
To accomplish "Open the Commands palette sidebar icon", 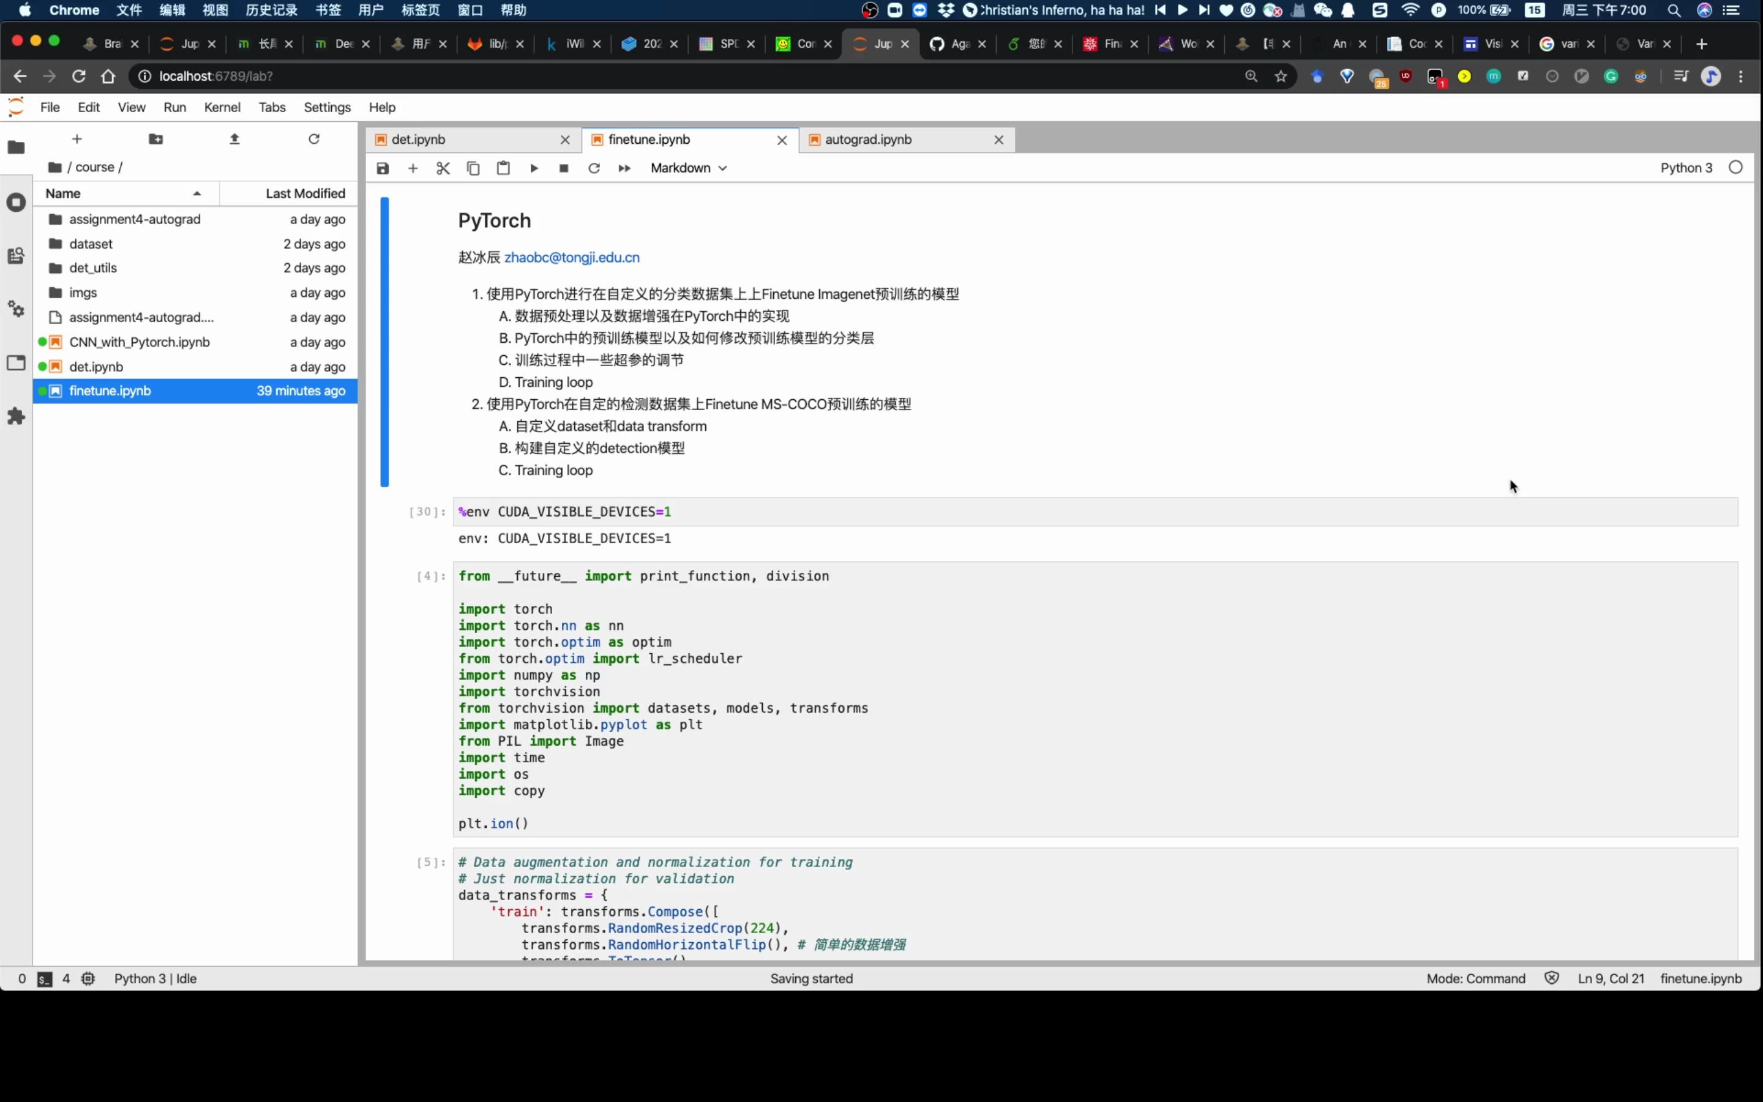I will click(16, 256).
